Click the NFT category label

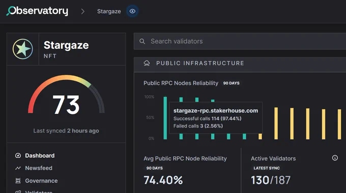[50, 56]
